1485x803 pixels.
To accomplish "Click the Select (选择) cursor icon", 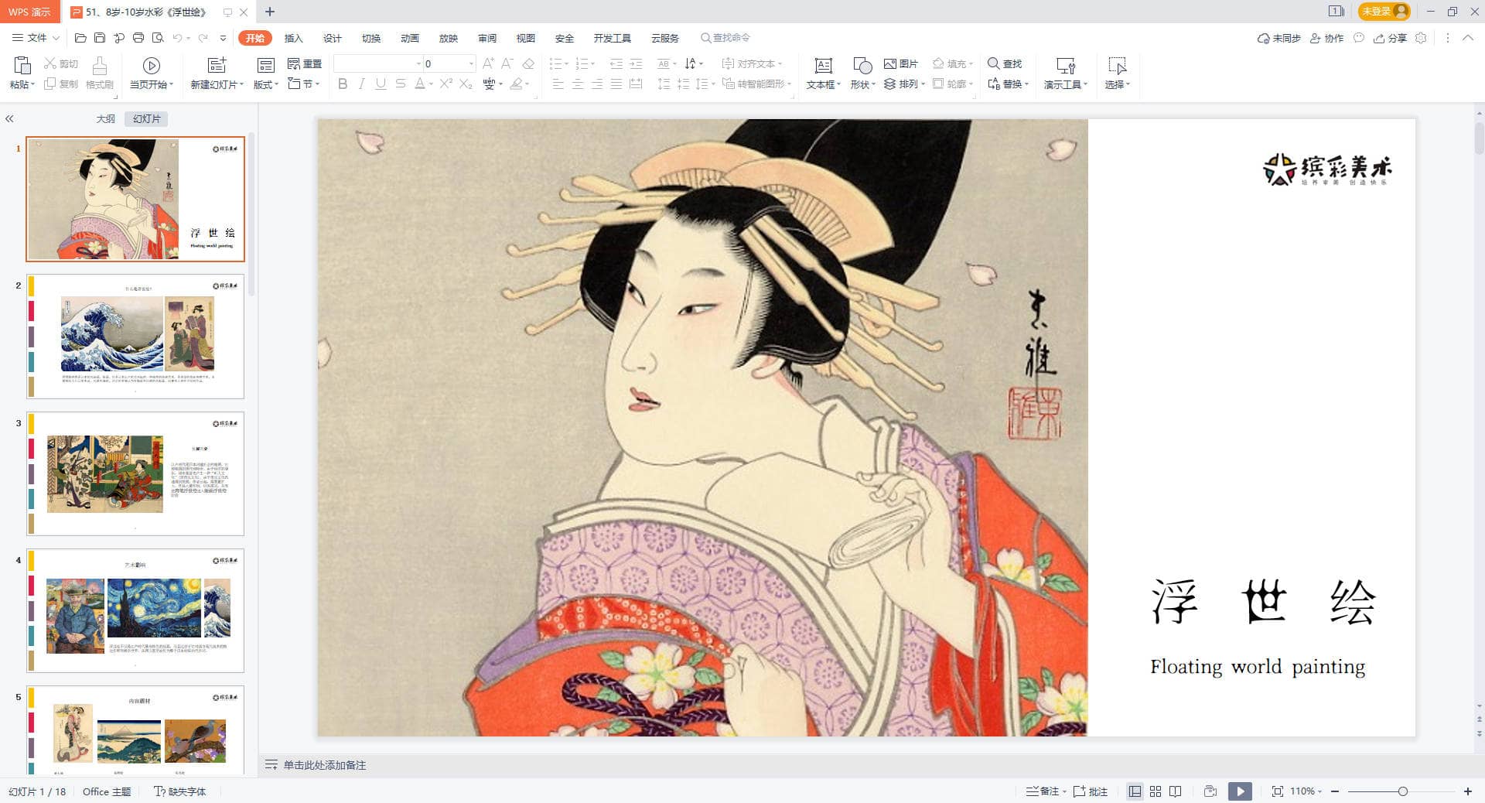I will point(1117,65).
